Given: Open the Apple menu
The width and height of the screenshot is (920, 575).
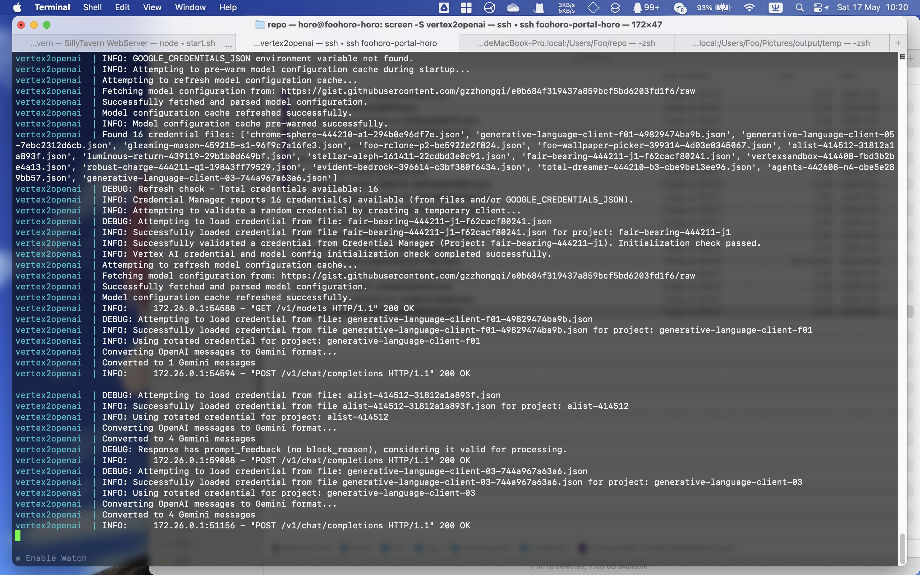Looking at the screenshot, I should point(17,7).
